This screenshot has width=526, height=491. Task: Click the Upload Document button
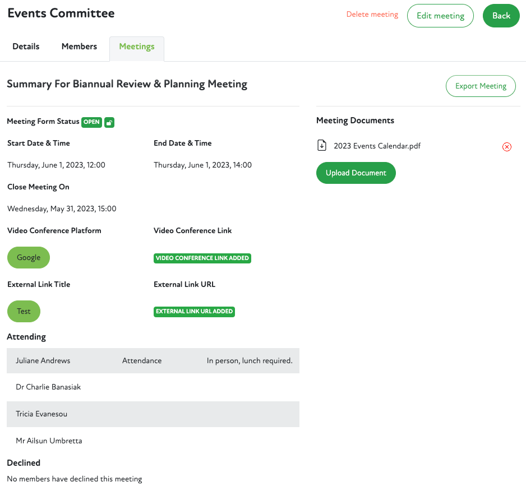tap(356, 173)
